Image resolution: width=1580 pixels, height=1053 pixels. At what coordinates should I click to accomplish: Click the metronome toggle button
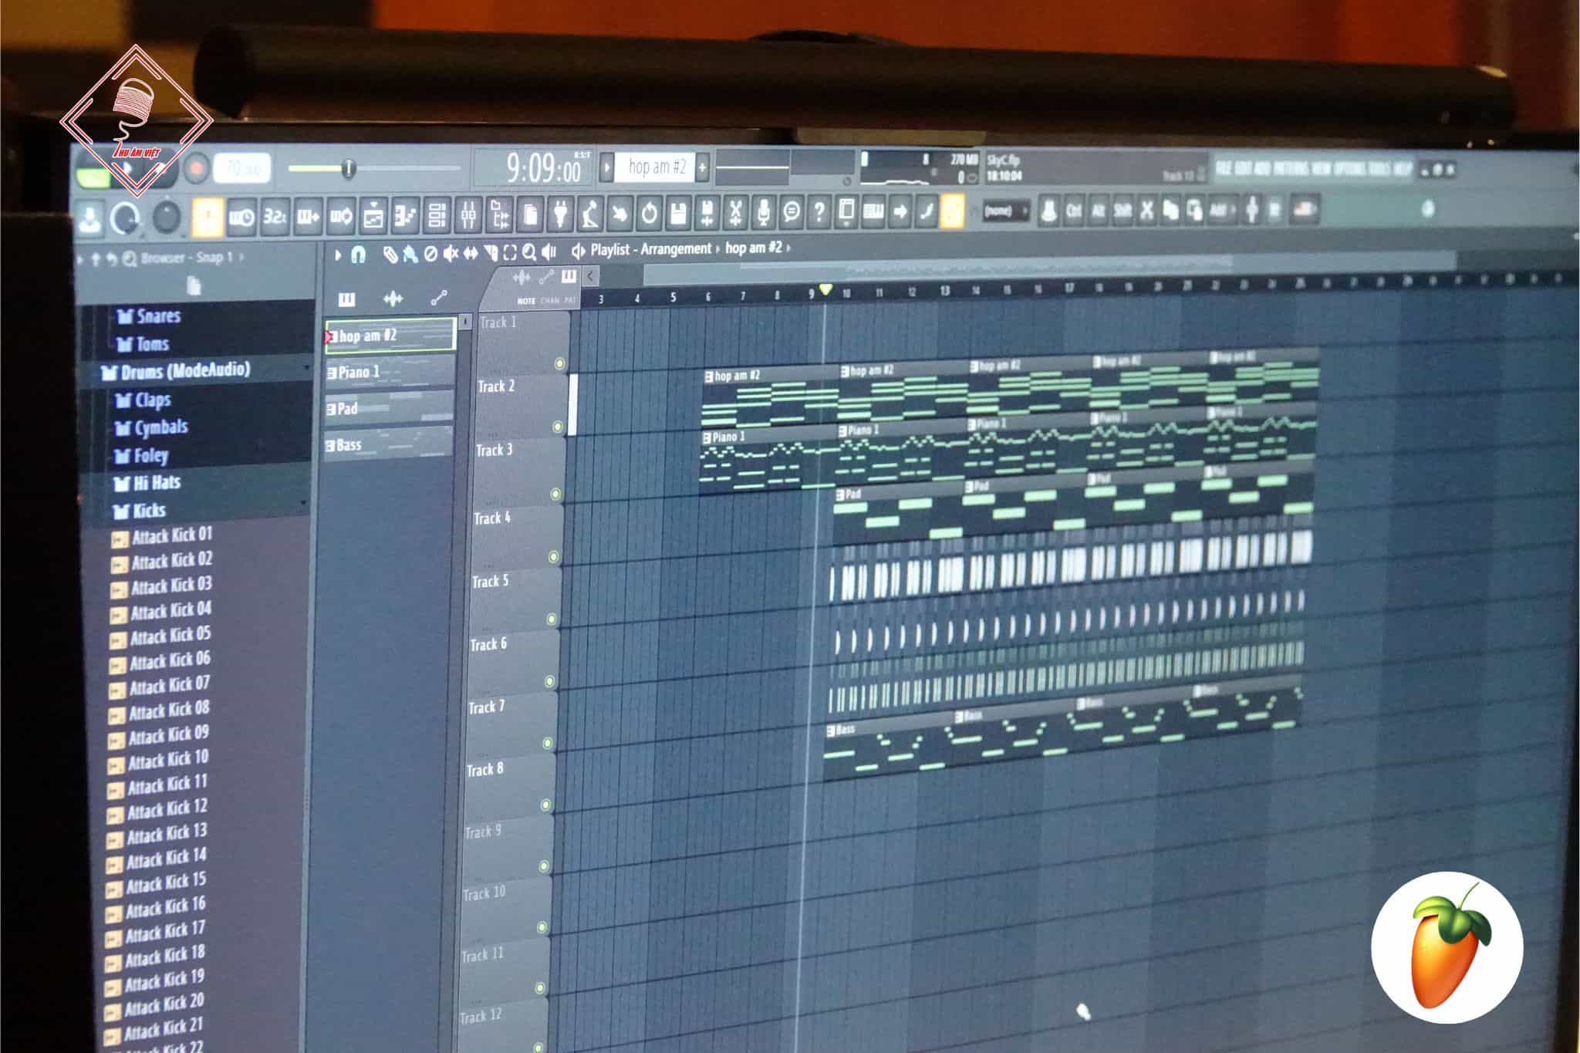point(208,216)
